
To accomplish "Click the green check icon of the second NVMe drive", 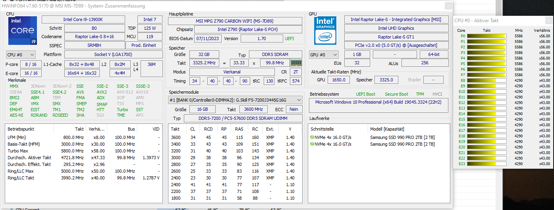I will [x=312, y=144].
